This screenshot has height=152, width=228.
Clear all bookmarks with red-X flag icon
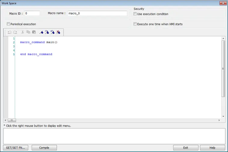[58, 32]
